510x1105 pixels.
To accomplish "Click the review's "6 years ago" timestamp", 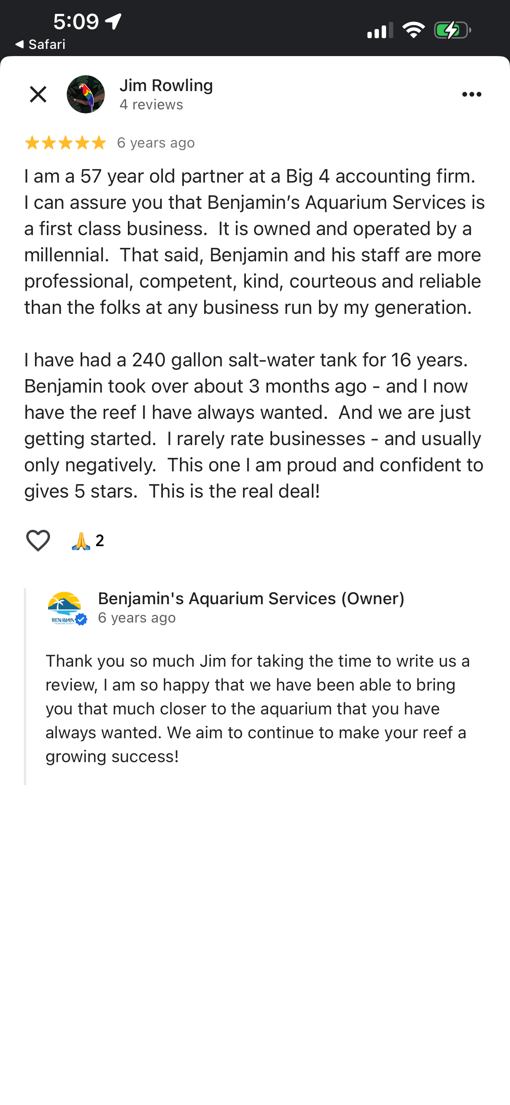I will coord(156,143).
